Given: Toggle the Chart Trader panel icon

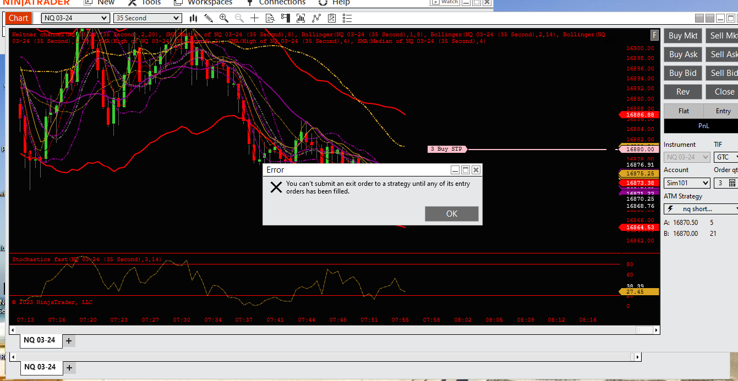Looking at the screenshot, I should (x=285, y=18).
